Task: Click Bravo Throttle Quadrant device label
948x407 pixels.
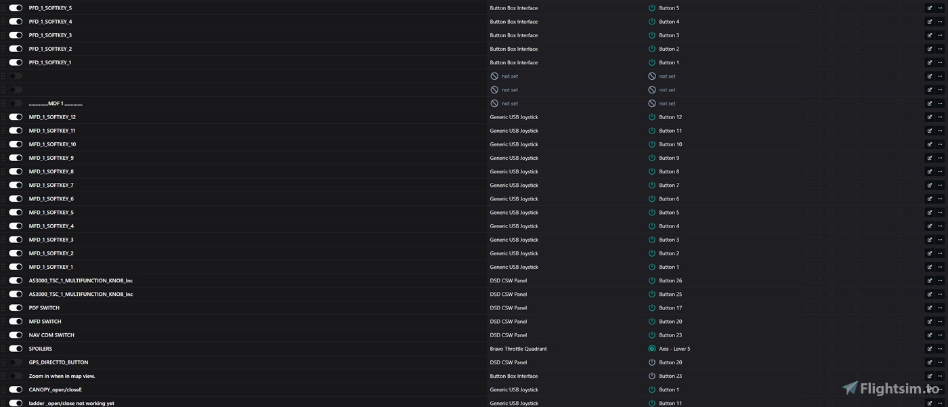Action: tap(518, 349)
